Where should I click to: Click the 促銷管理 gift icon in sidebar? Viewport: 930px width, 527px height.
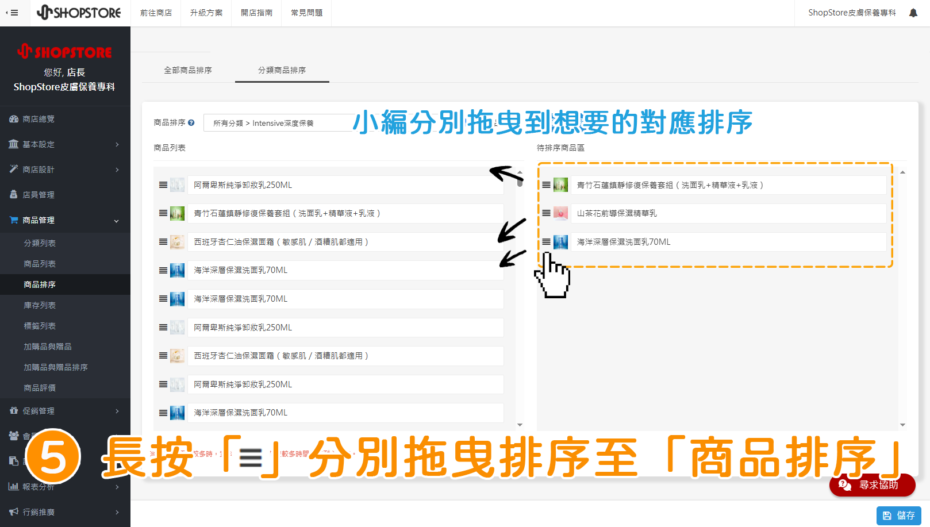point(14,410)
